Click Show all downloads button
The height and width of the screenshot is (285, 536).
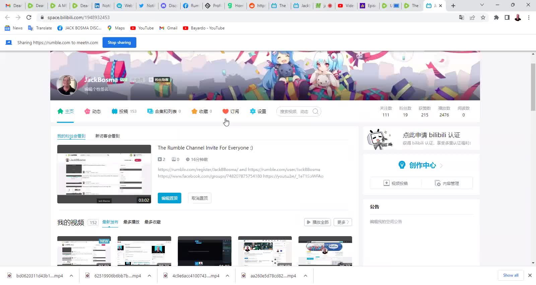click(511, 275)
